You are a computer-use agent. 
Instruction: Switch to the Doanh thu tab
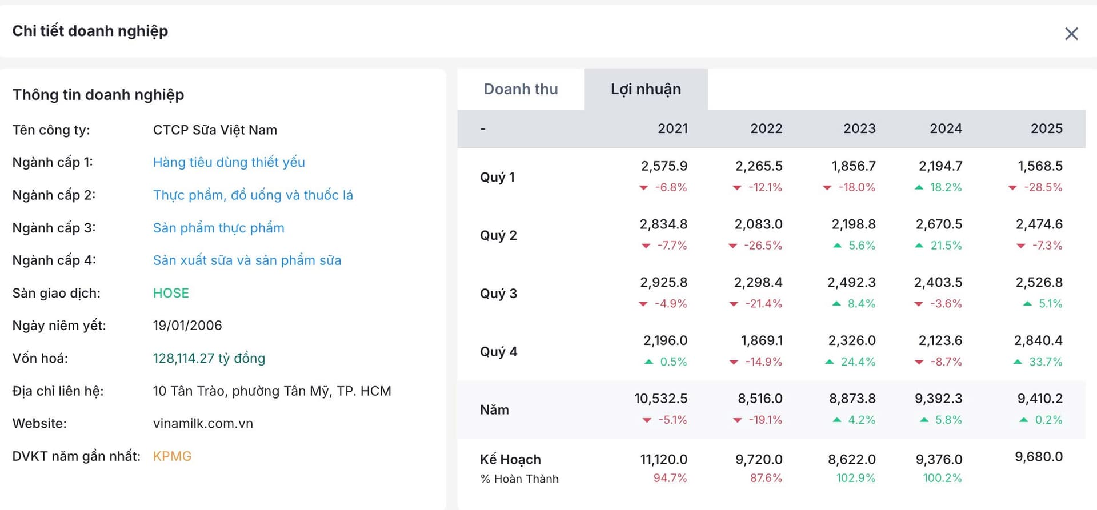click(521, 89)
